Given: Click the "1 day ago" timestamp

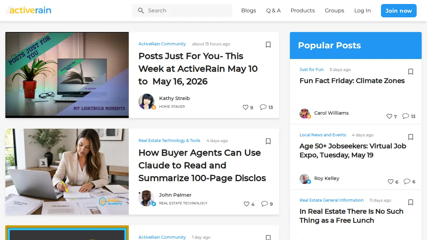Looking at the screenshot, I should click(x=201, y=237).
